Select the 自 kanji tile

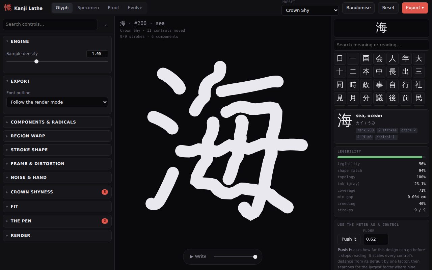pos(393,85)
